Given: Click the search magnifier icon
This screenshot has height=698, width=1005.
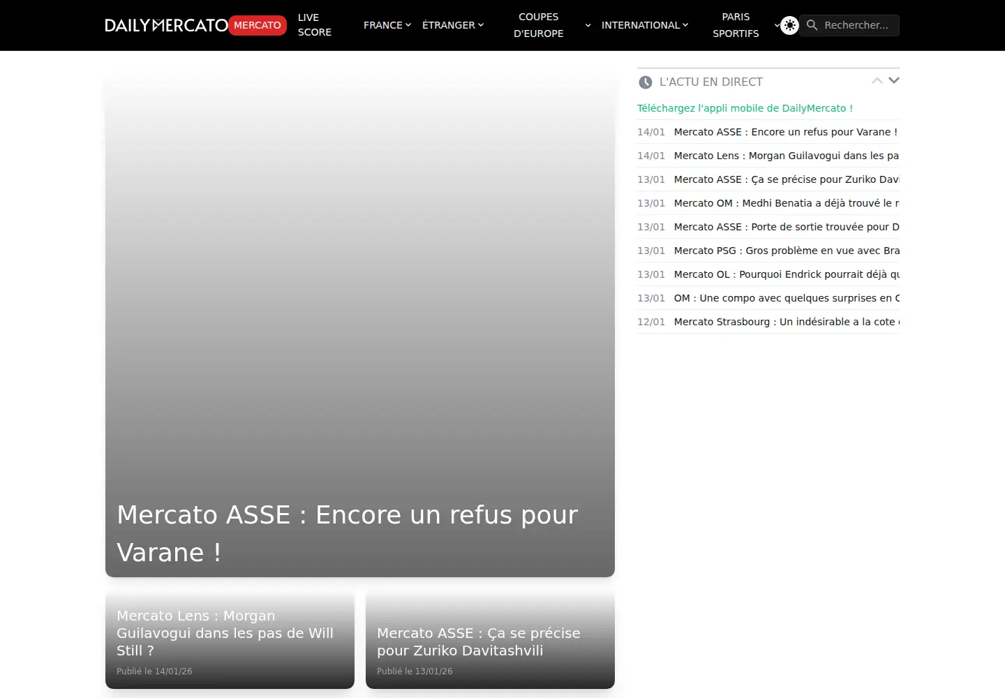Looking at the screenshot, I should 812,25.
